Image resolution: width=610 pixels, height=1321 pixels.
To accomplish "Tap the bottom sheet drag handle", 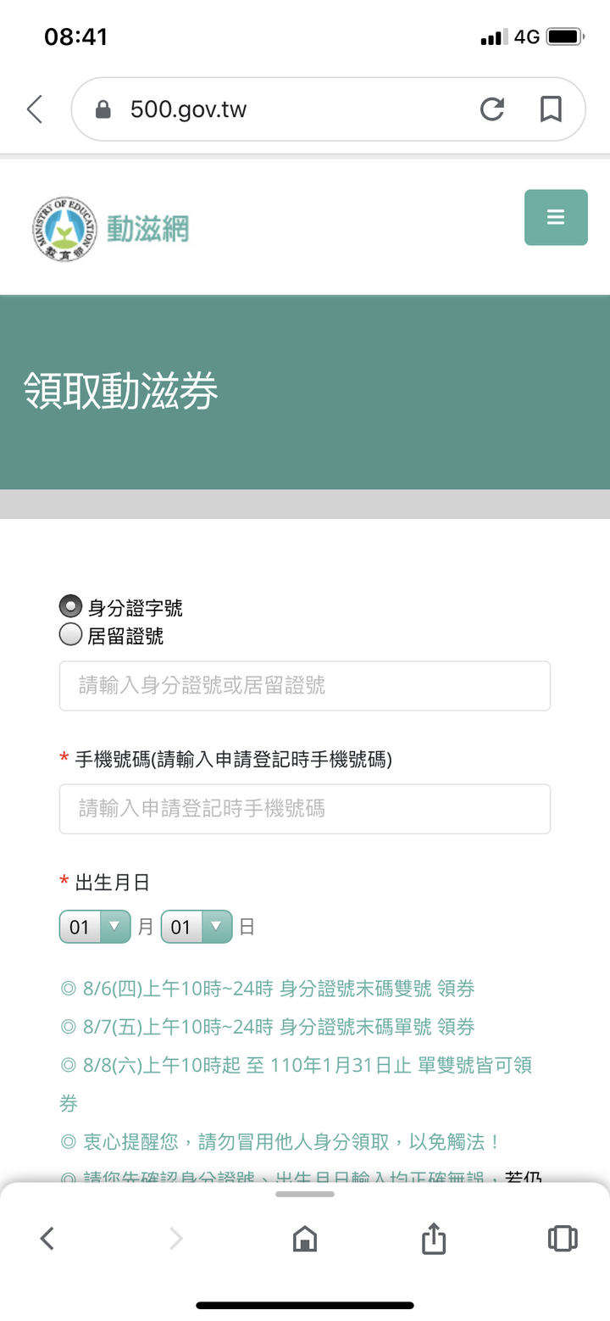I will pyautogui.click(x=305, y=1194).
